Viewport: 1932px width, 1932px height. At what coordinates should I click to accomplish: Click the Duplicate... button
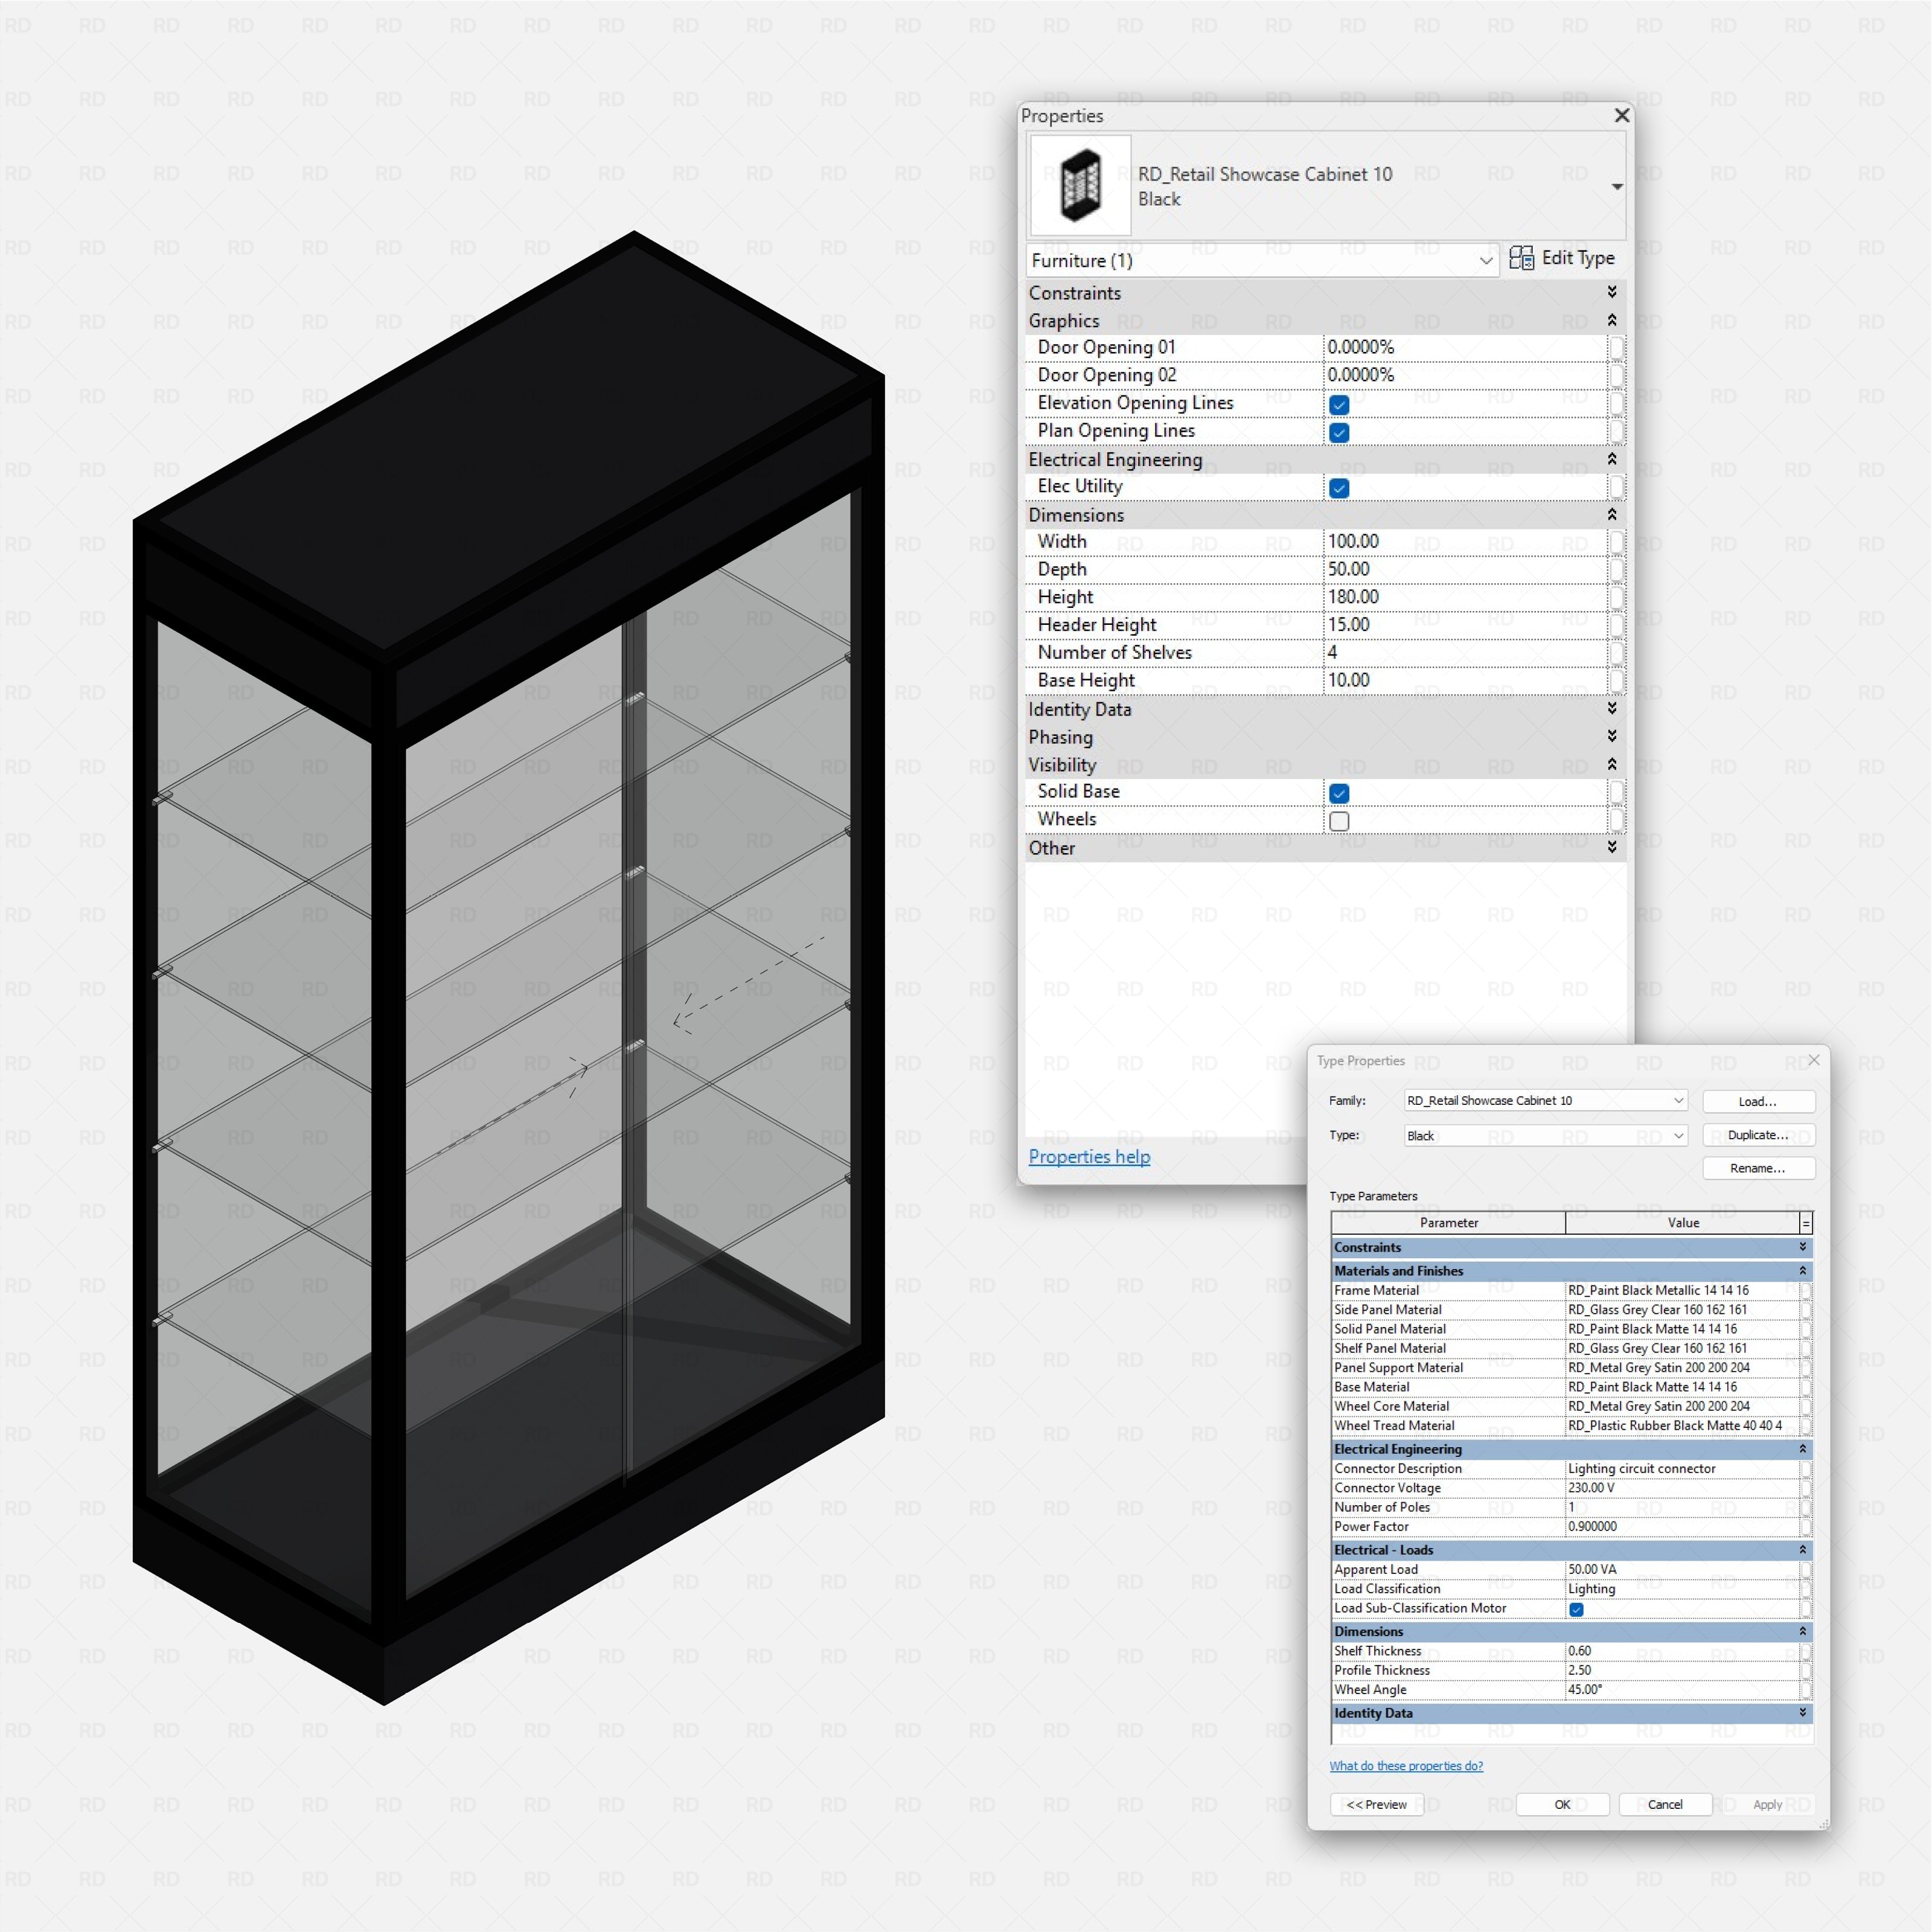[1758, 1135]
